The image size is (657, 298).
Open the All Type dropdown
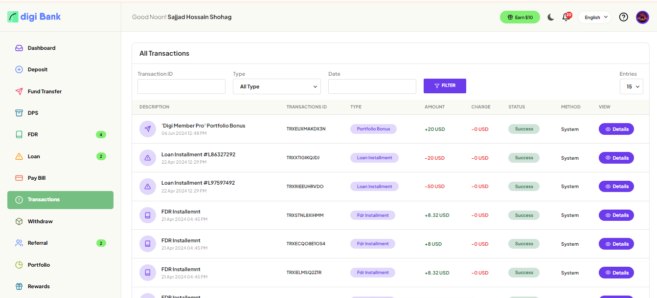[276, 86]
